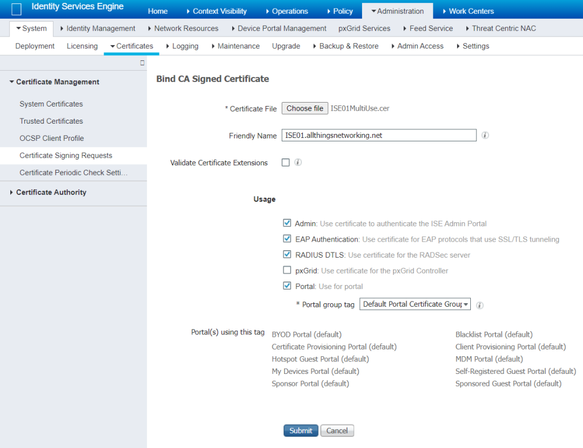Go to the Home tab

(x=158, y=11)
